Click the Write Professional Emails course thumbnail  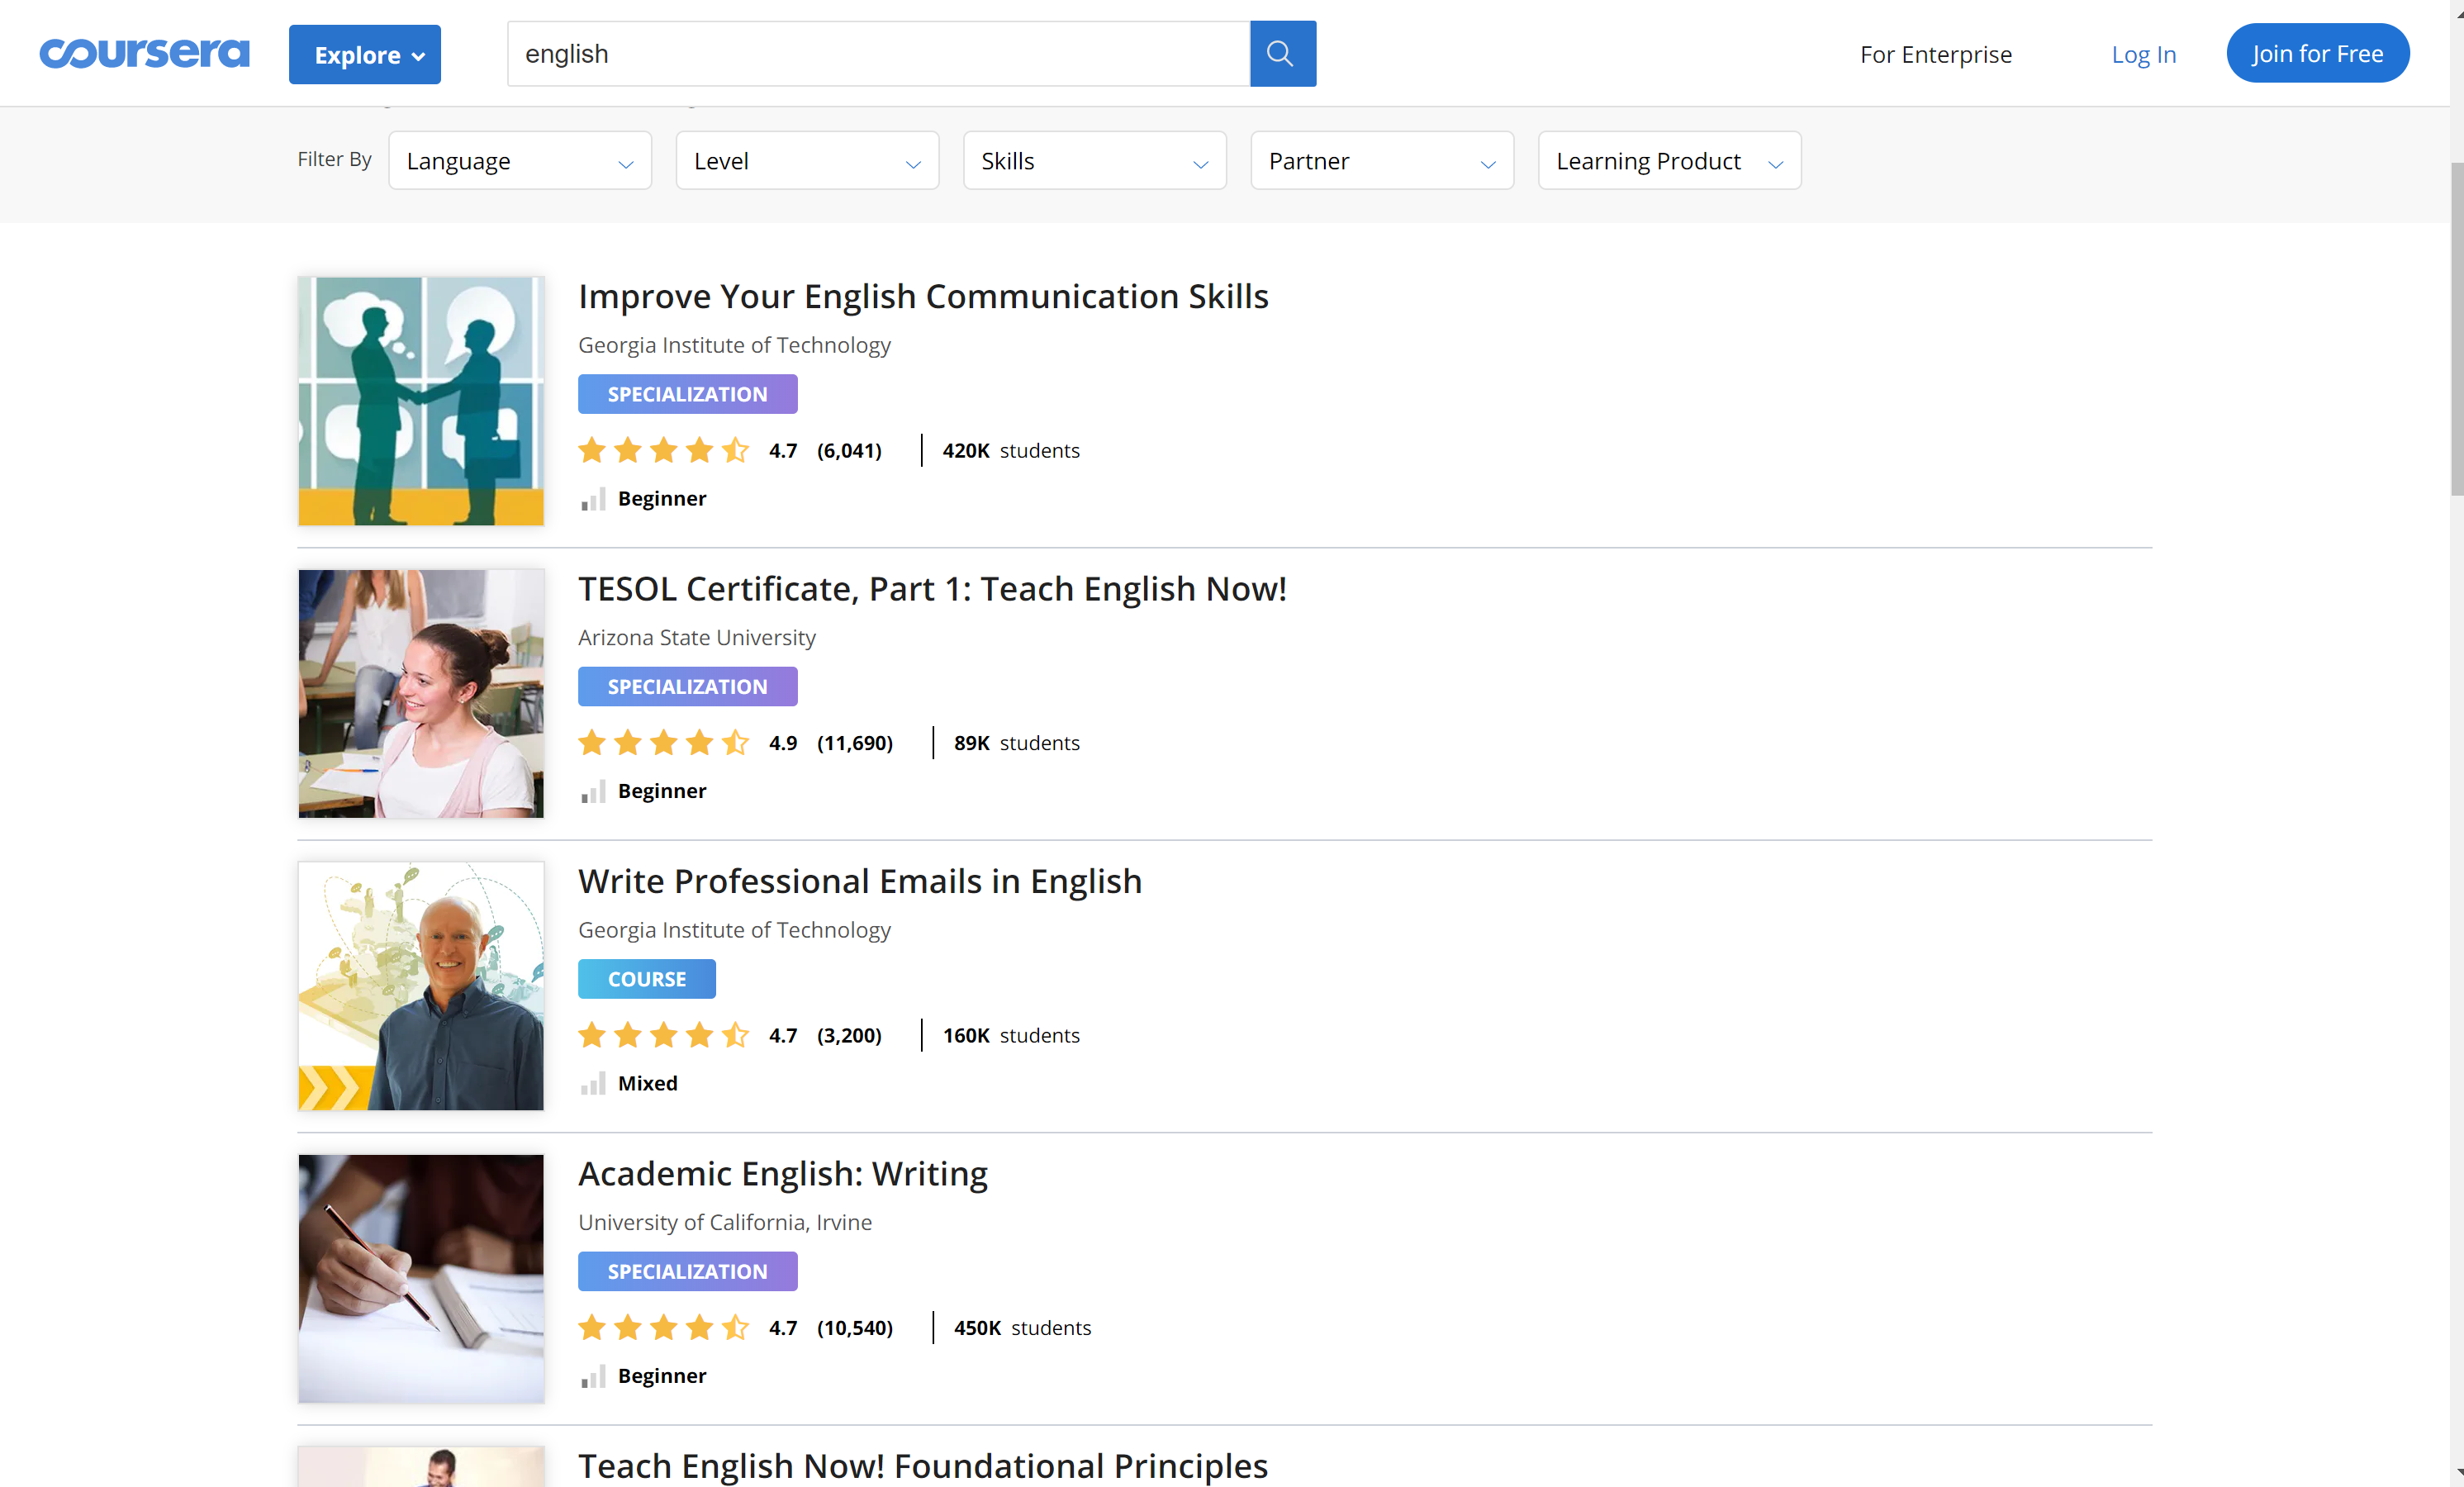coord(420,986)
